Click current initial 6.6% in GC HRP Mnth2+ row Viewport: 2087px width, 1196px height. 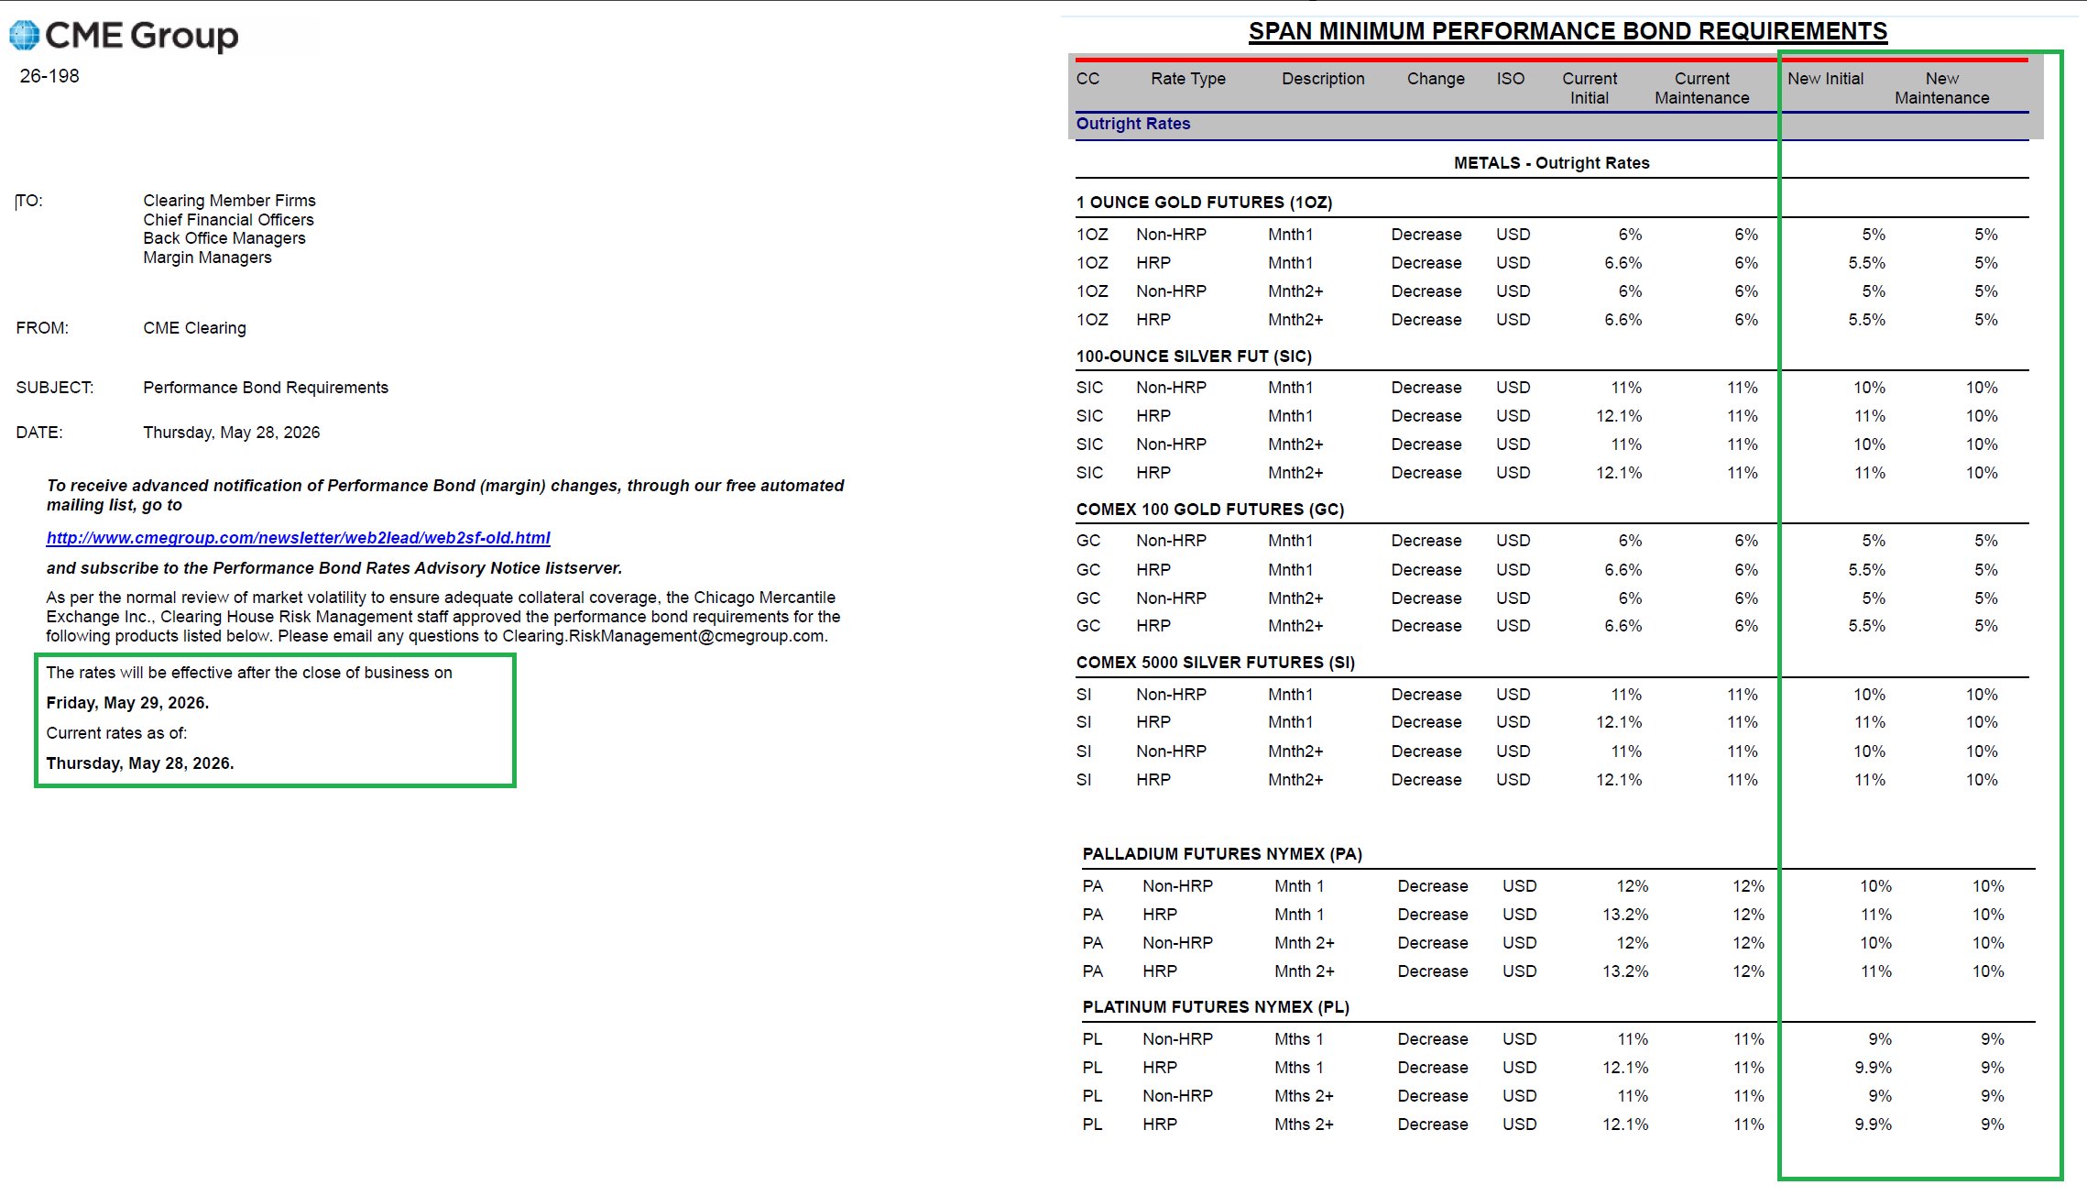pyautogui.click(x=1623, y=626)
